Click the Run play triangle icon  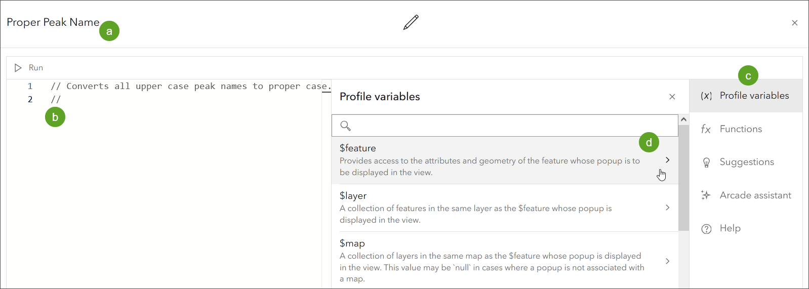click(x=18, y=68)
